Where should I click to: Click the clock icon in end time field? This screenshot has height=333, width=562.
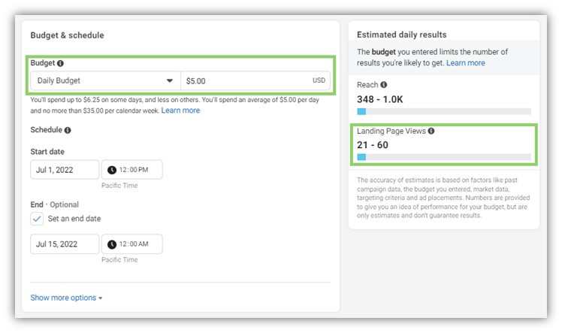tap(112, 244)
